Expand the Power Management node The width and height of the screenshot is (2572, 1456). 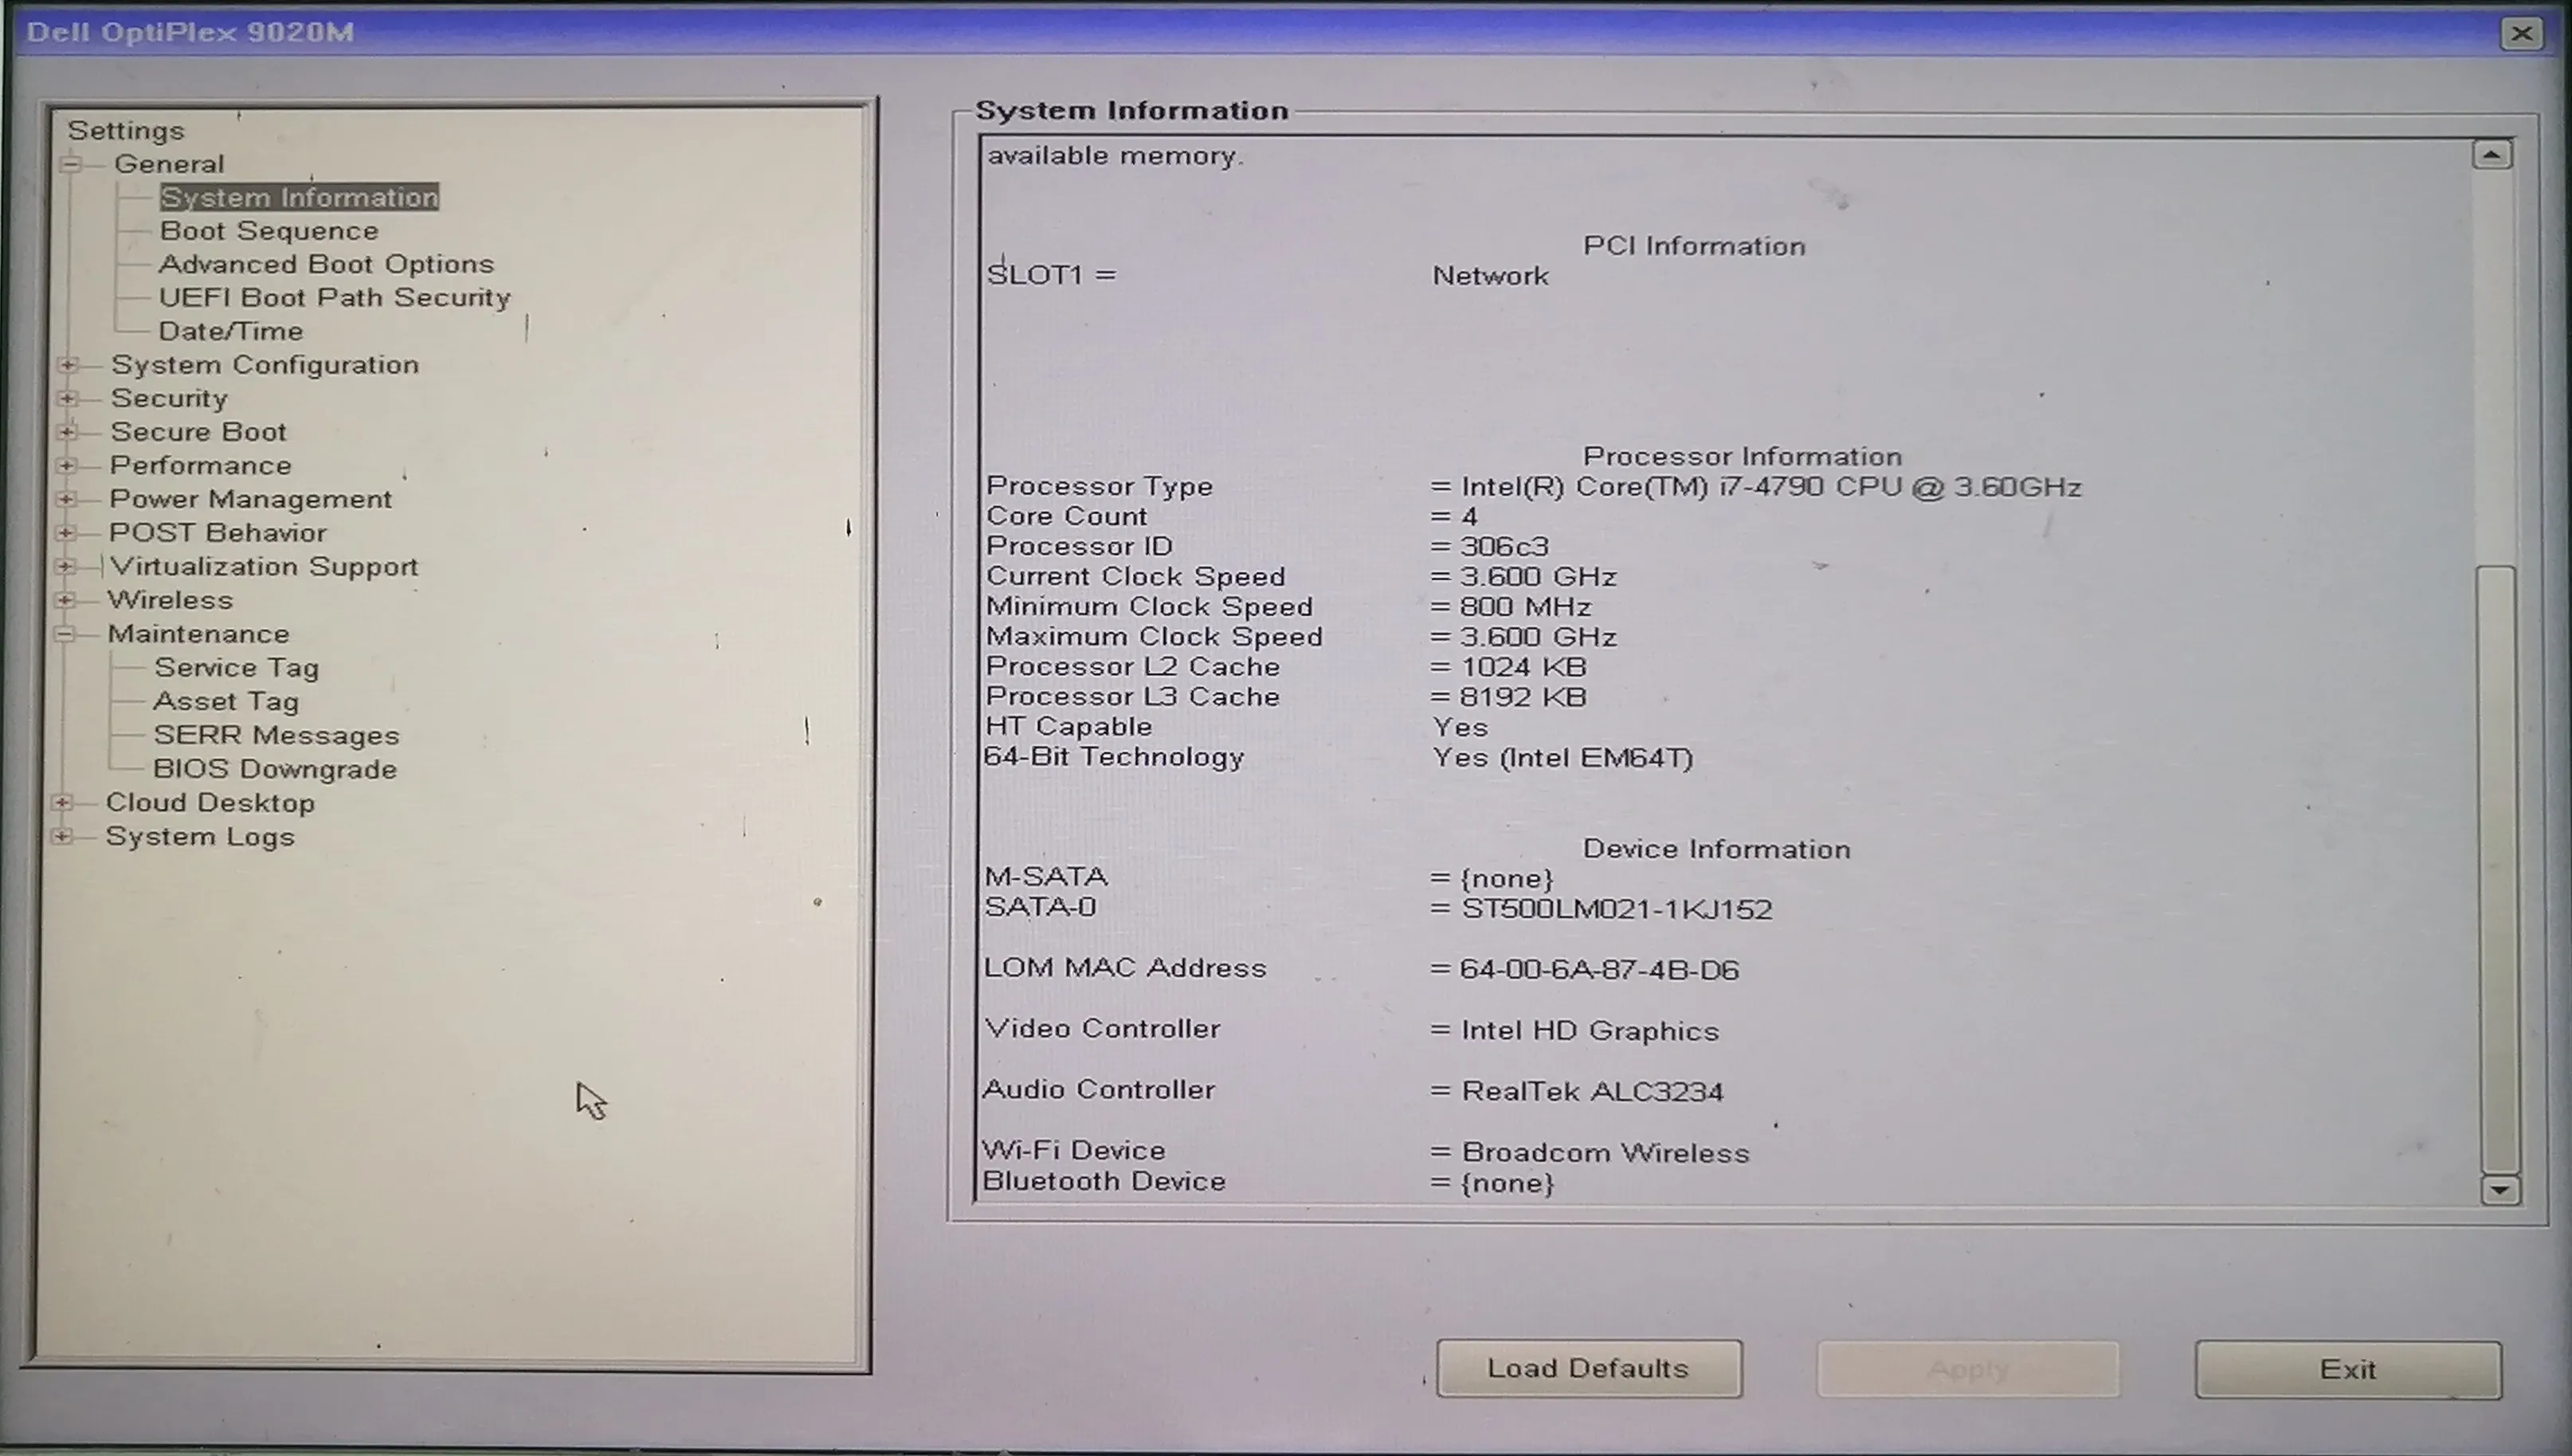click(67, 499)
